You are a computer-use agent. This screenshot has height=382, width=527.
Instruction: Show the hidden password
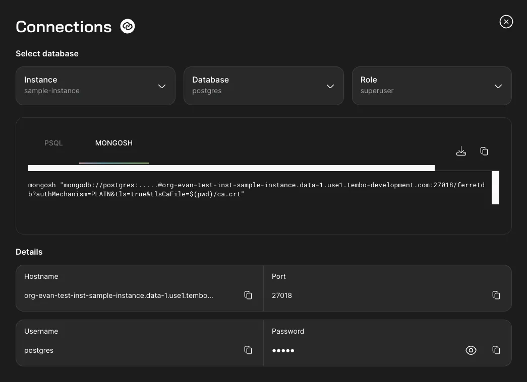coord(471,350)
